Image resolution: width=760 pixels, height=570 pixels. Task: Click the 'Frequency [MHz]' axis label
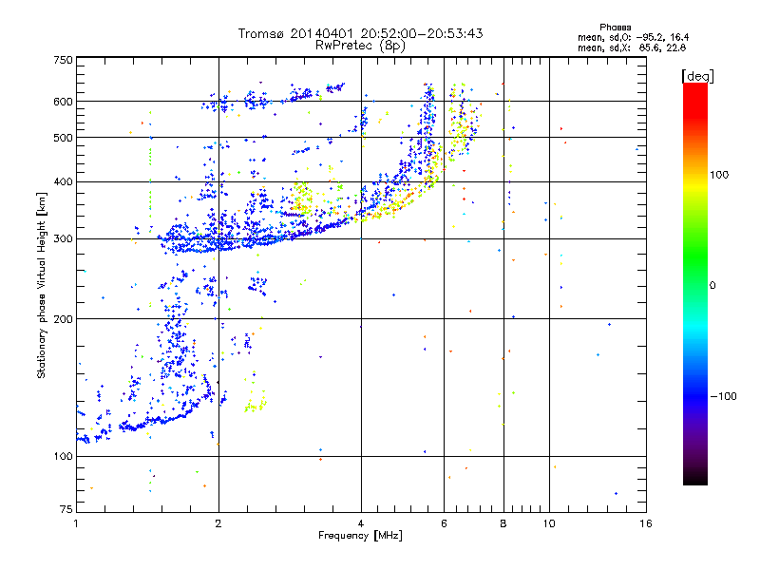point(360,536)
